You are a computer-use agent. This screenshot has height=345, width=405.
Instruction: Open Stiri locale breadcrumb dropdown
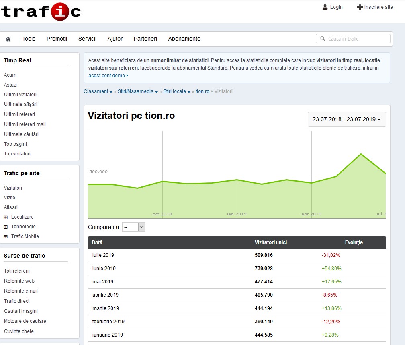pos(189,92)
